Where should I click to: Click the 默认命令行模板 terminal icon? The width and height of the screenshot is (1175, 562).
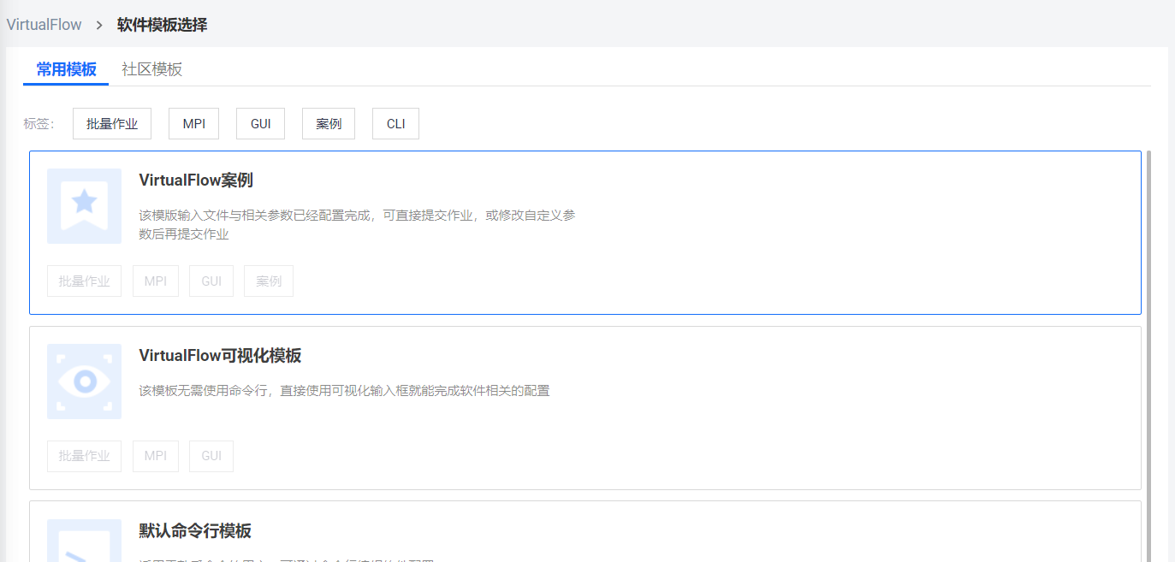[x=84, y=541]
